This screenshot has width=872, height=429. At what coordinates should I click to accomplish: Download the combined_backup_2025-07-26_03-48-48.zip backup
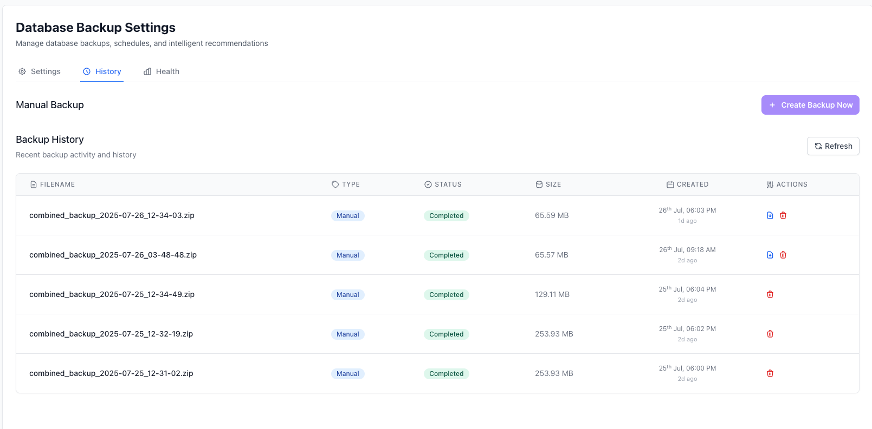point(770,255)
